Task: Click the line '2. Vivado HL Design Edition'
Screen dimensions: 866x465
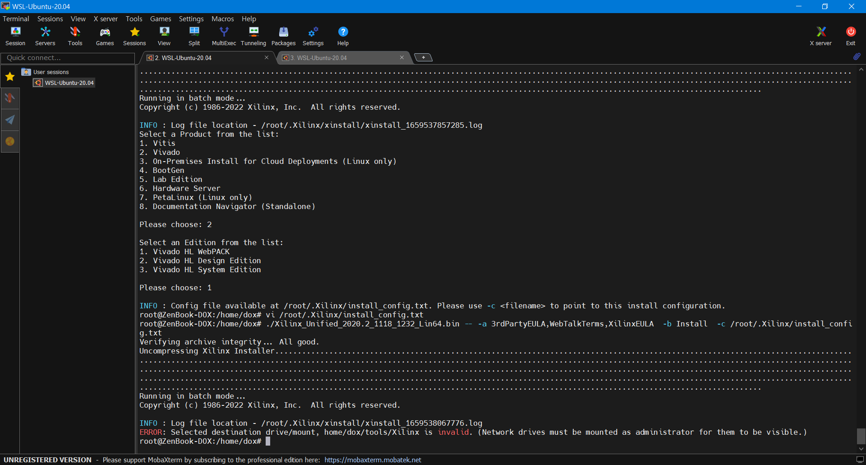Action: (x=200, y=260)
